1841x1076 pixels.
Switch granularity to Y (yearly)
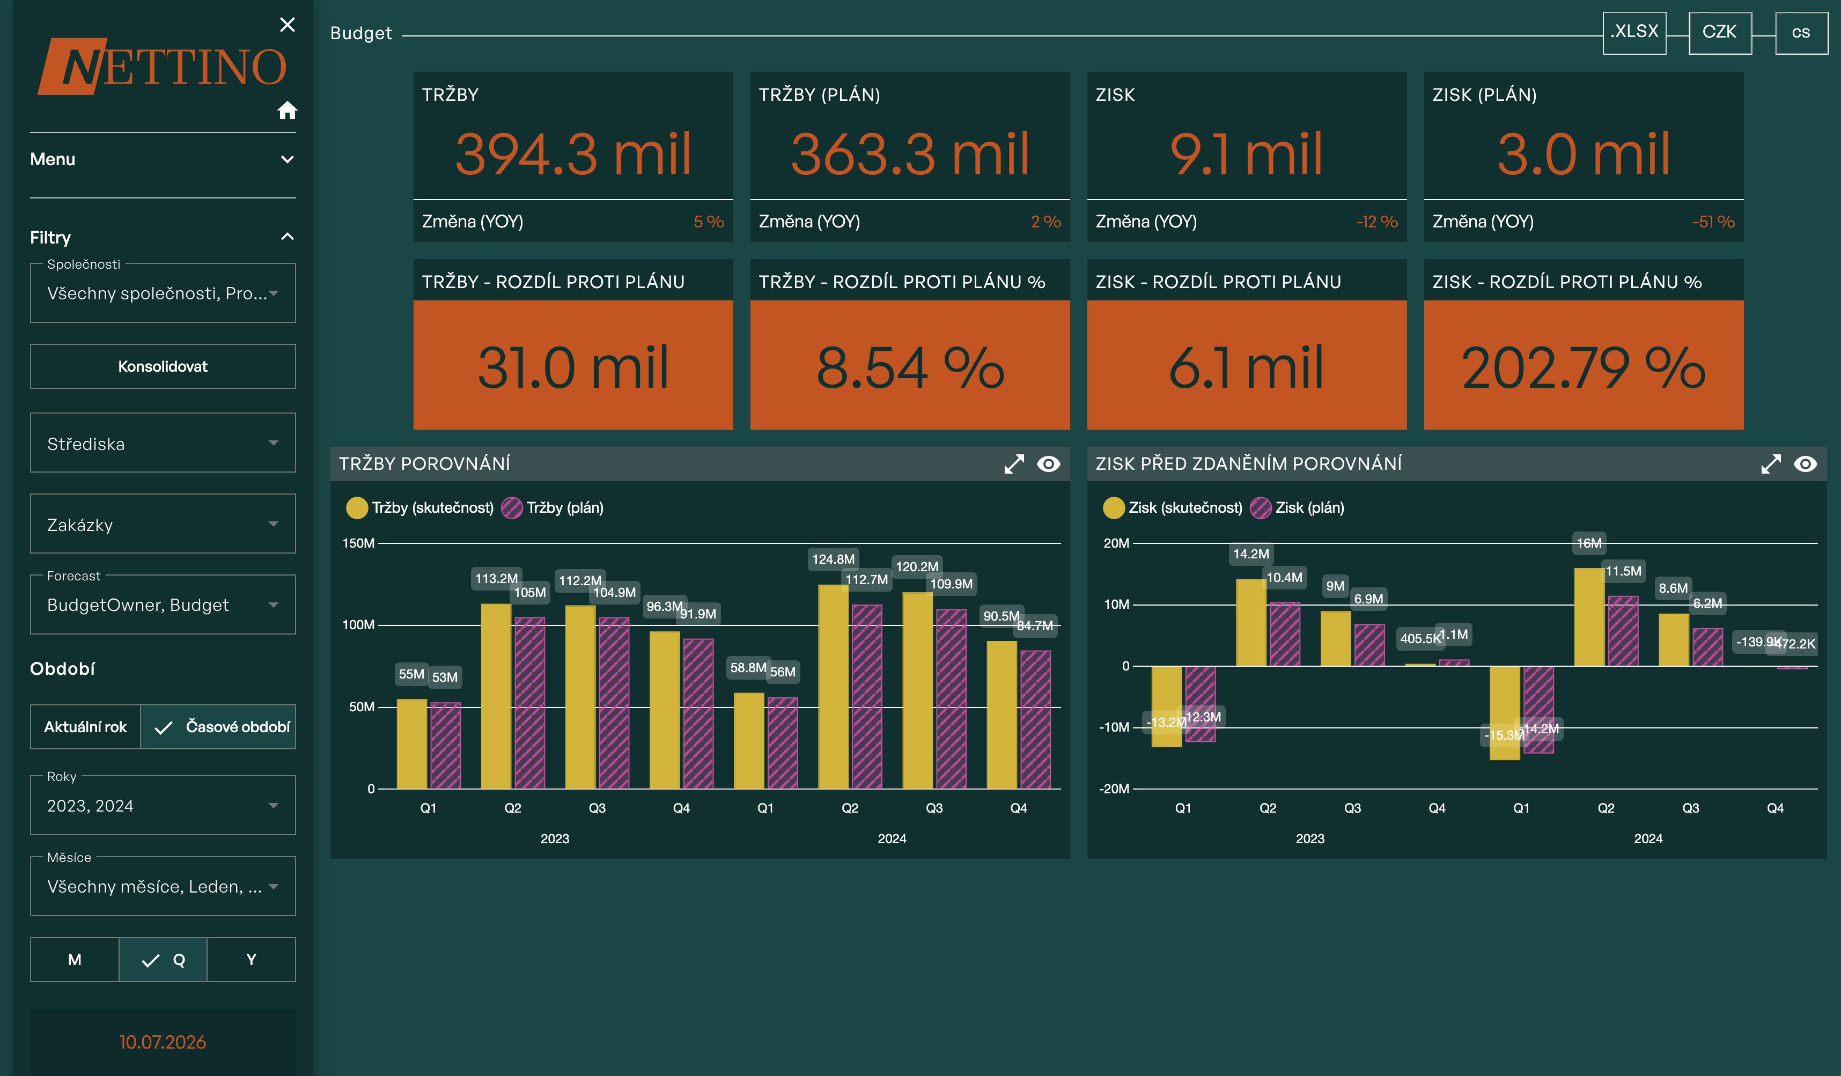tap(251, 960)
